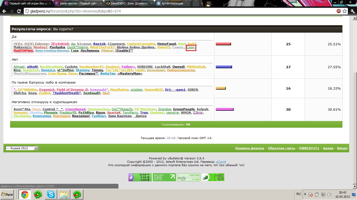Open the zCarot translator link
Screen dimensions: 357x200
coord(221,162)
